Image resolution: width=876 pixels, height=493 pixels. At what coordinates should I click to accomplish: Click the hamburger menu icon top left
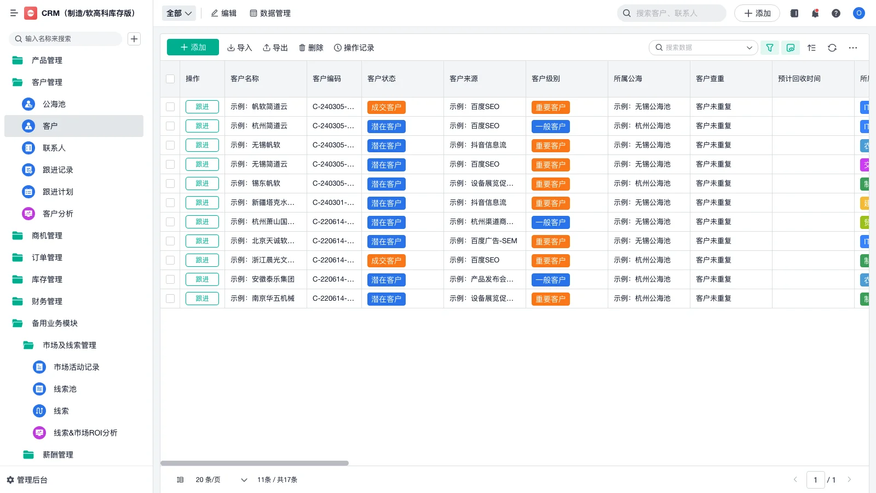point(14,13)
